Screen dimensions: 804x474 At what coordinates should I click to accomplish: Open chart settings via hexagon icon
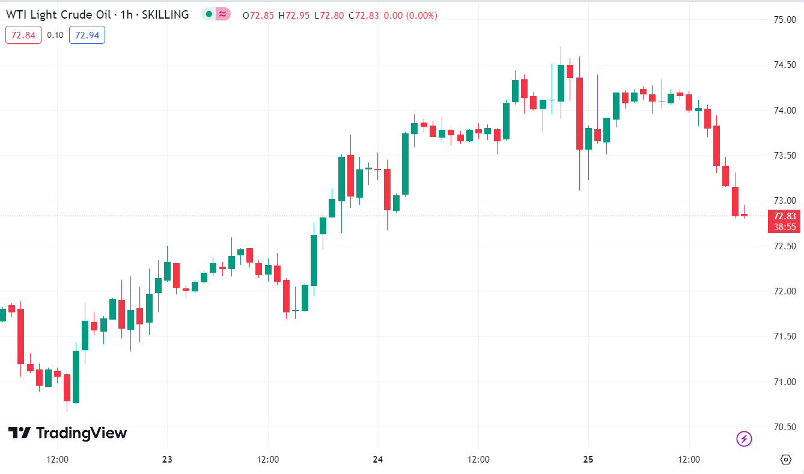coord(785,460)
